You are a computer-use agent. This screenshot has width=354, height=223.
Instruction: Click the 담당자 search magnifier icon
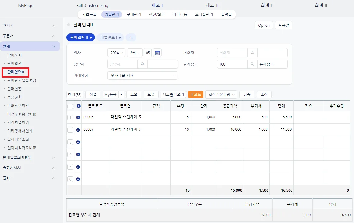tap(142, 64)
